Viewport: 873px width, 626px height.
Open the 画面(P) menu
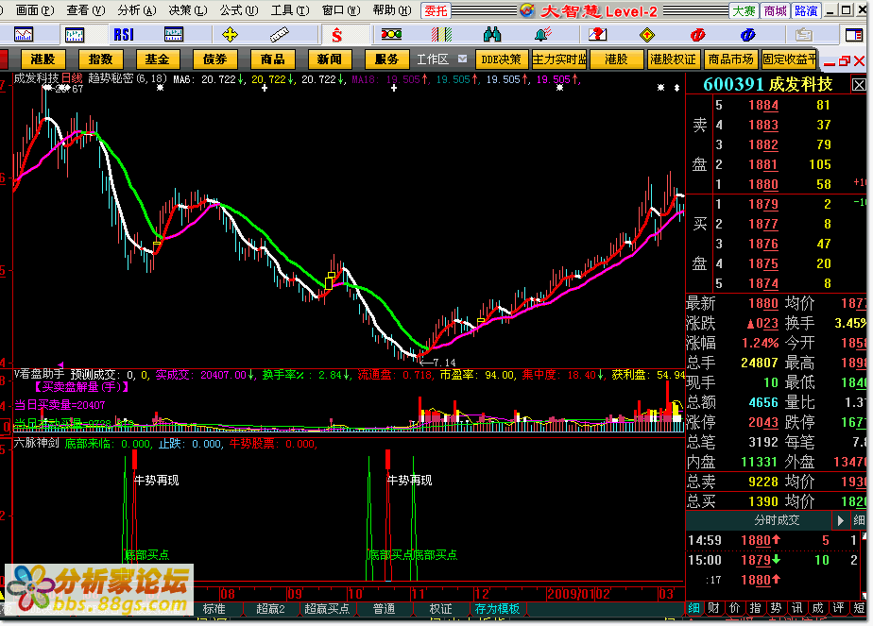(35, 10)
